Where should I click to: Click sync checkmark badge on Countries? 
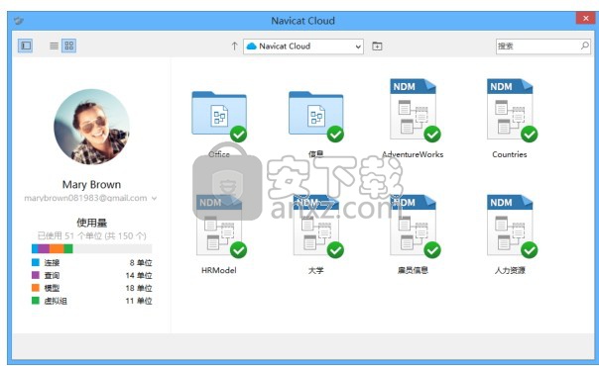tap(530, 135)
